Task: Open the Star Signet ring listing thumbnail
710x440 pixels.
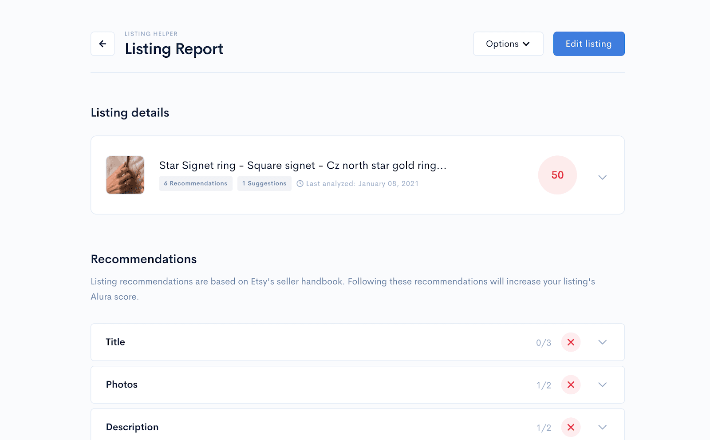Action: 125,175
